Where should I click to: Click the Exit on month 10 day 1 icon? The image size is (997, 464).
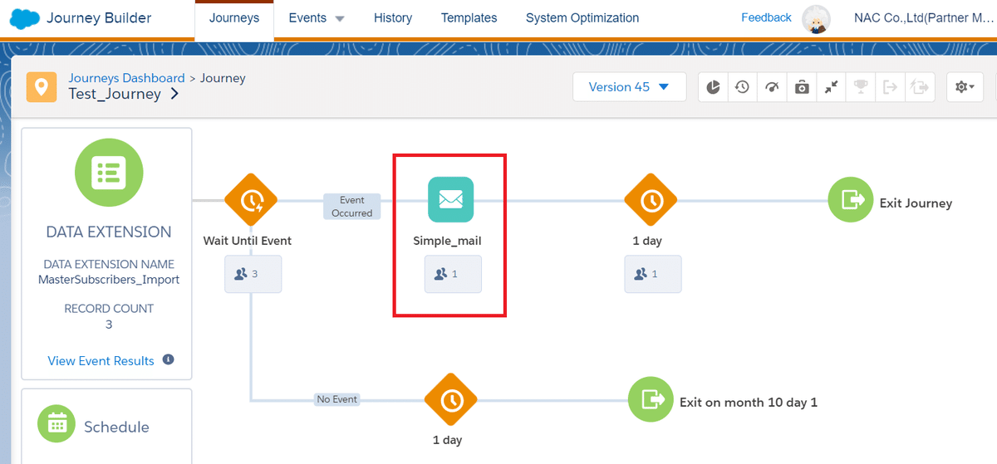(651, 400)
